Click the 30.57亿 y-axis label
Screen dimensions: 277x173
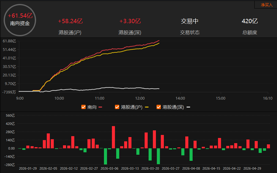point(9,66)
